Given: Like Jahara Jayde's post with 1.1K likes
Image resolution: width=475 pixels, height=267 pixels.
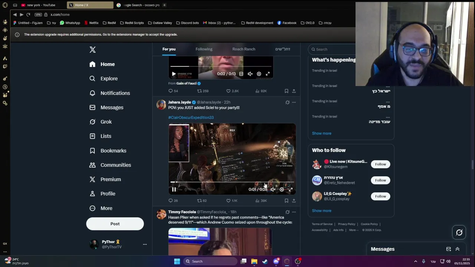Looking at the screenshot, I should coord(232,201).
